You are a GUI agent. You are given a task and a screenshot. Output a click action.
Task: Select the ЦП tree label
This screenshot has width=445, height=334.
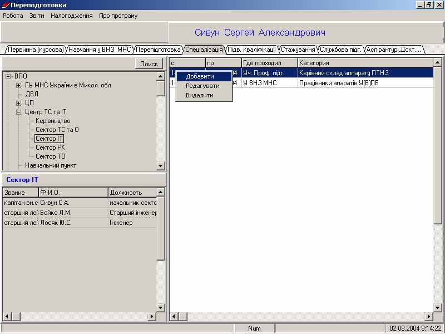(x=29, y=103)
